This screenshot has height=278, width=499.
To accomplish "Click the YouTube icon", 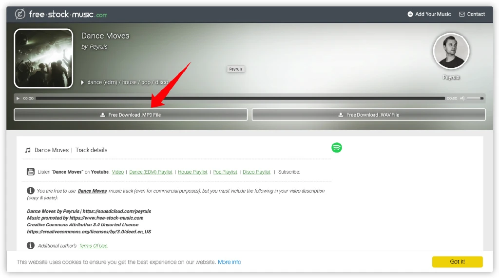I will (31, 172).
